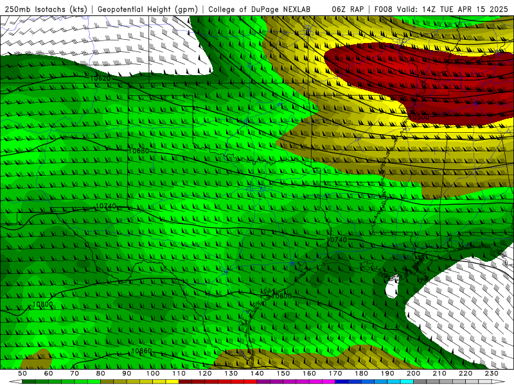Screen dimensions: 514x385
Task: Click the 10860 height contour label
Action: 141,351
